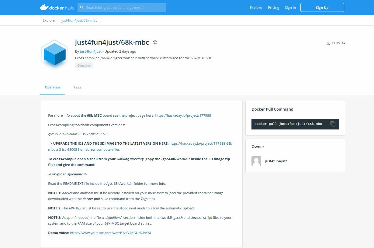Open the Explore nav link

[256, 8]
